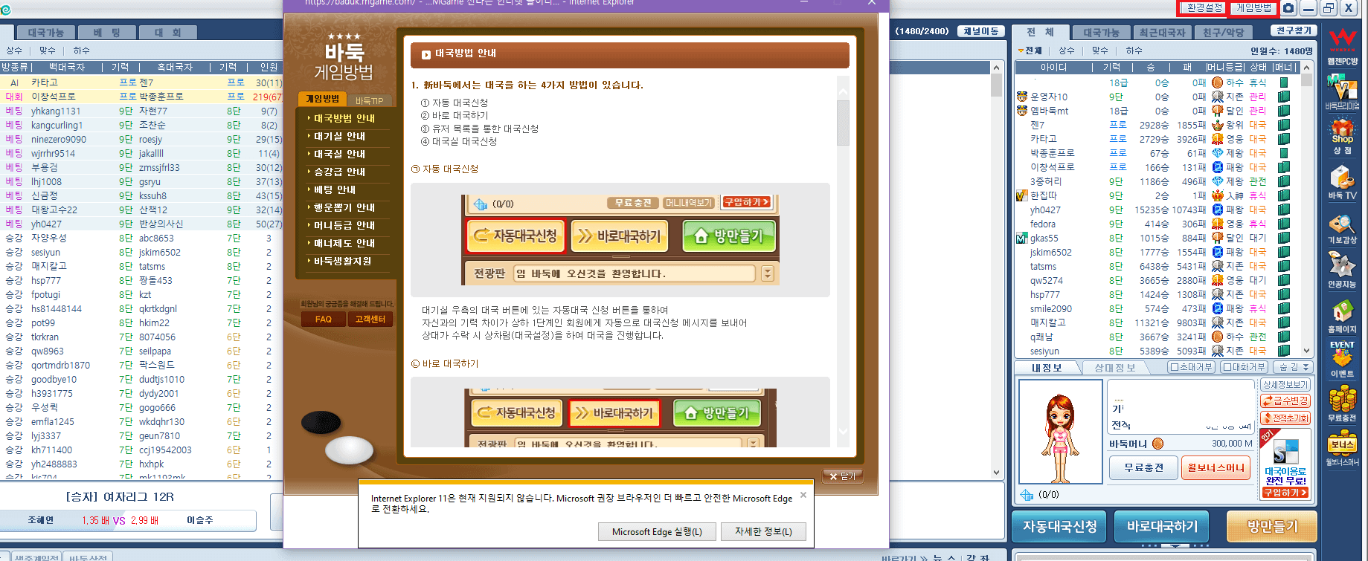Click 자세한 정보(L) button
The width and height of the screenshot is (1368, 561).
coord(763,532)
